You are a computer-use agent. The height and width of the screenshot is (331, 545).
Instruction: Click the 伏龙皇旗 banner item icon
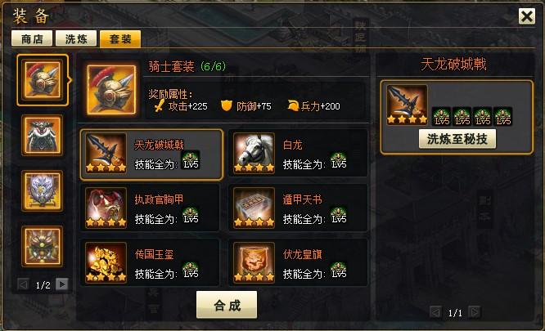(x=254, y=262)
